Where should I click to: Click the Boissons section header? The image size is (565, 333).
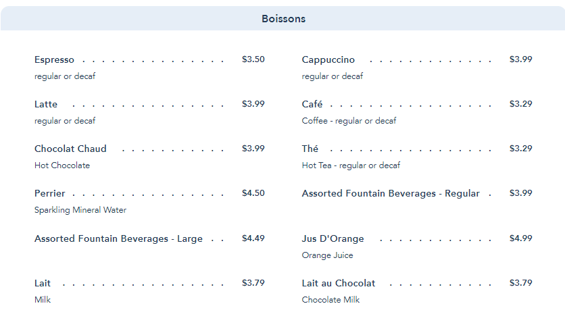[283, 19]
